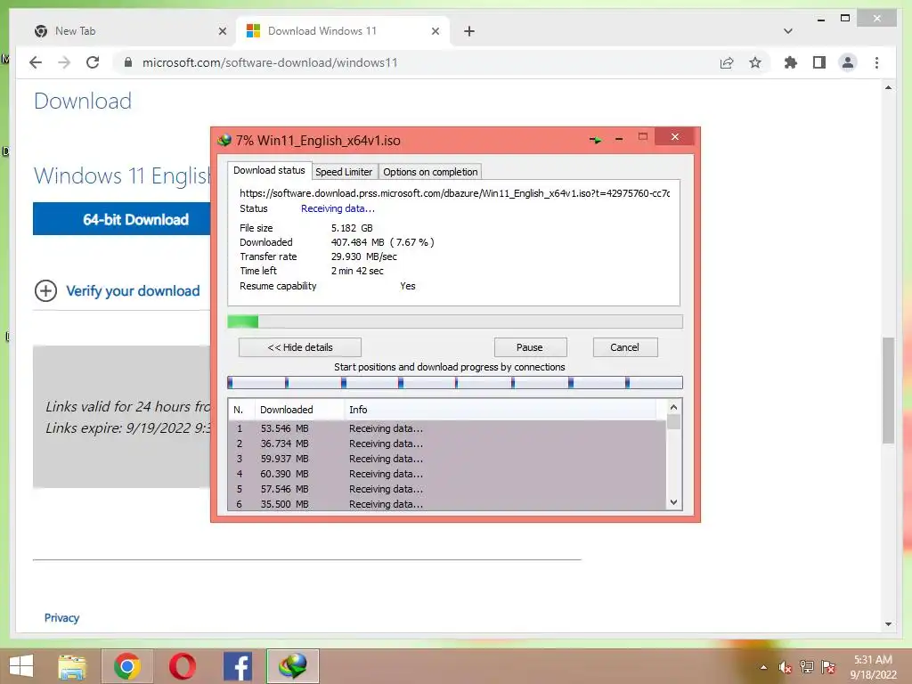This screenshot has height=684, width=912.
Task: Click IDM globe icon in dialog title
Action: point(224,140)
